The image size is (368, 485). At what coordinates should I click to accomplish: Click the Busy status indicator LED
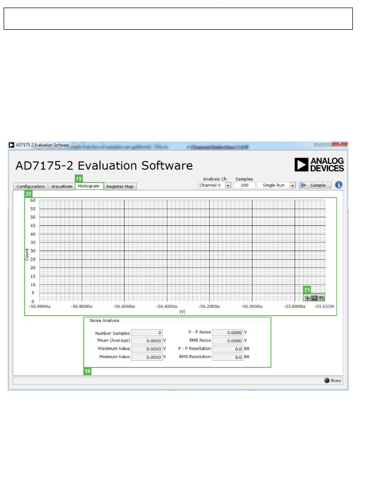click(327, 381)
